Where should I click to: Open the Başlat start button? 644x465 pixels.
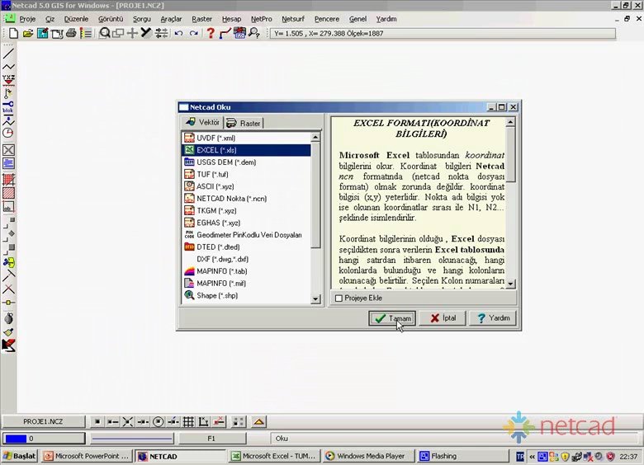(20, 456)
